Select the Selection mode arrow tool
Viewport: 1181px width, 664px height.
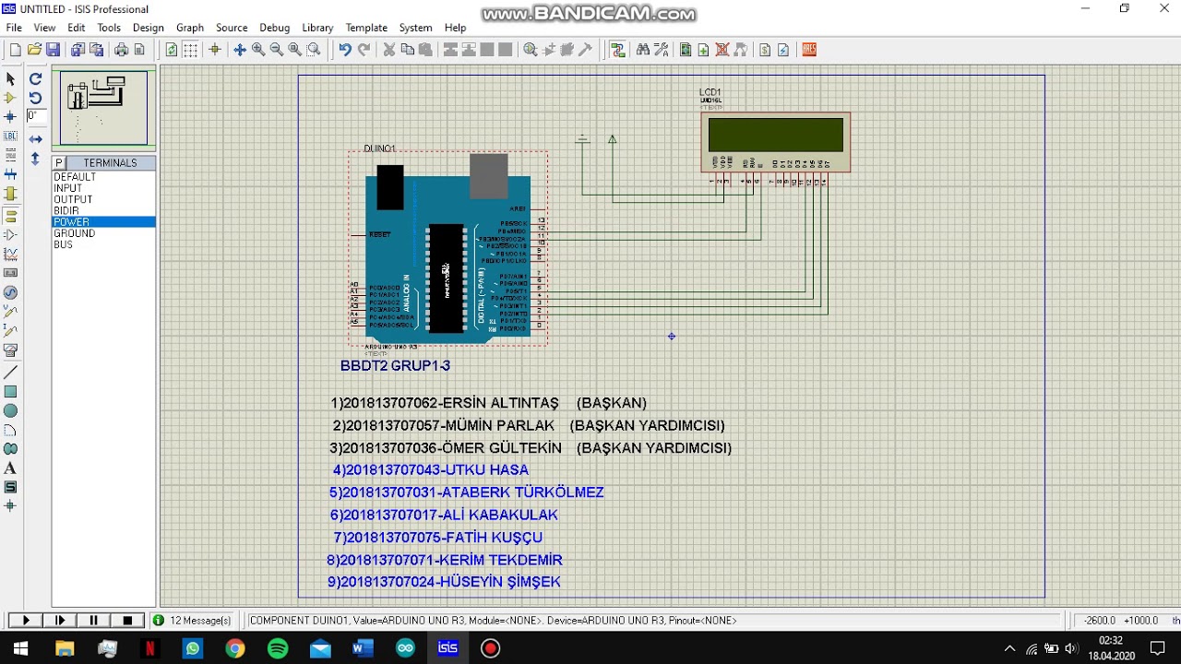[x=11, y=79]
